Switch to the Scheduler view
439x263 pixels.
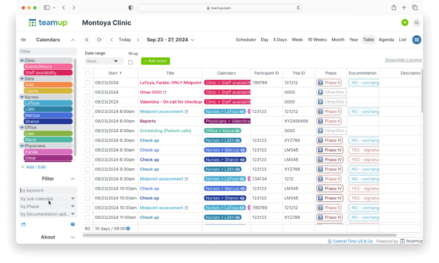click(x=246, y=40)
